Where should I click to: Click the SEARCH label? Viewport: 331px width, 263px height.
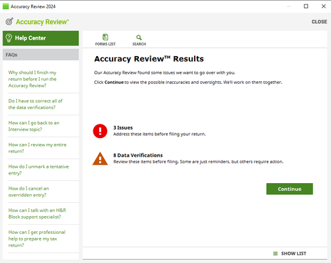139,44
